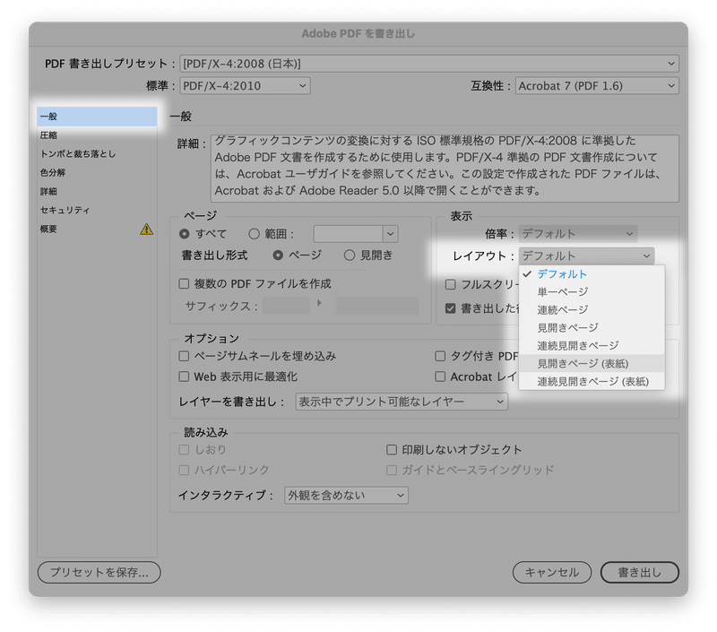
Task: Click the page range input field
Action: [348, 234]
